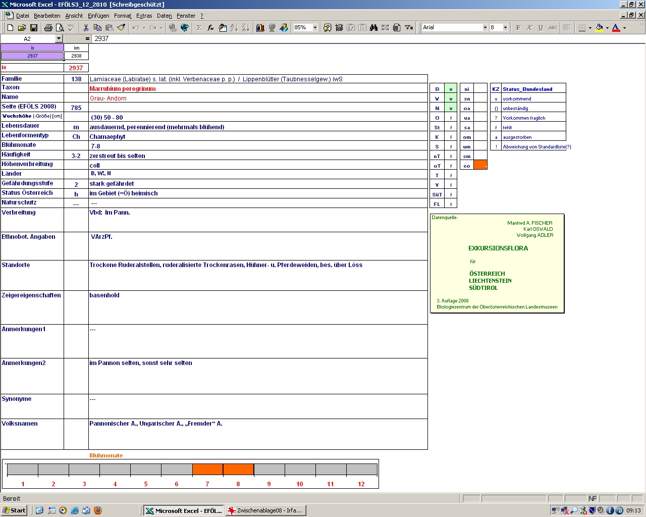Switch to Zwischenablage08 taskbar window

click(265, 510)
